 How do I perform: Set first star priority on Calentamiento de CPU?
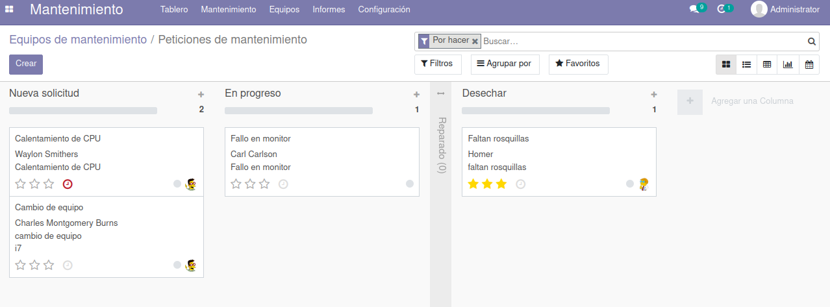pos(20,184)
